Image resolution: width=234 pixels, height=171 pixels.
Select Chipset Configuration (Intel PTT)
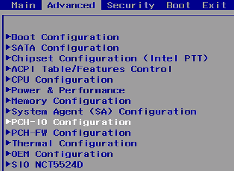point(107,58)
